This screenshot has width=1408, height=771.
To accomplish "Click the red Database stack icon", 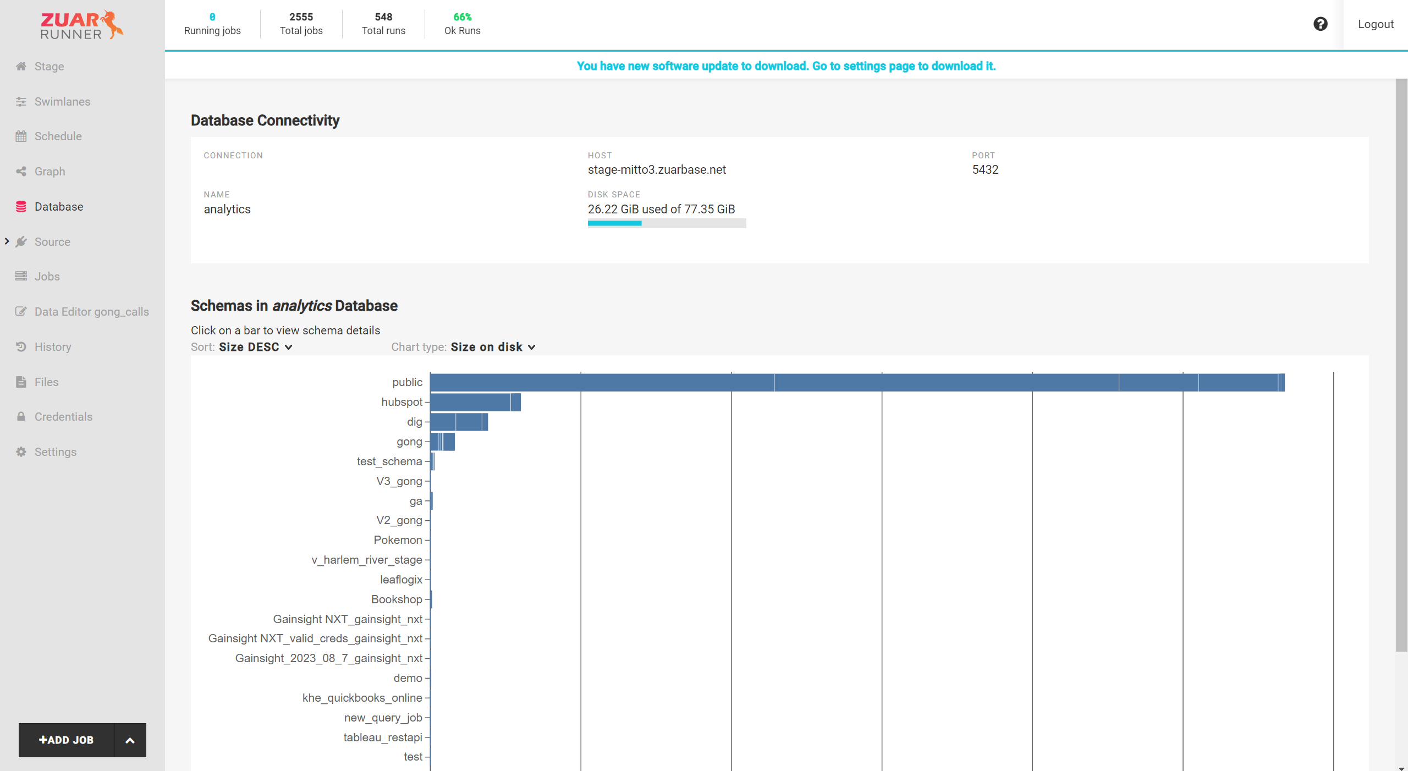I will point(21,207).
